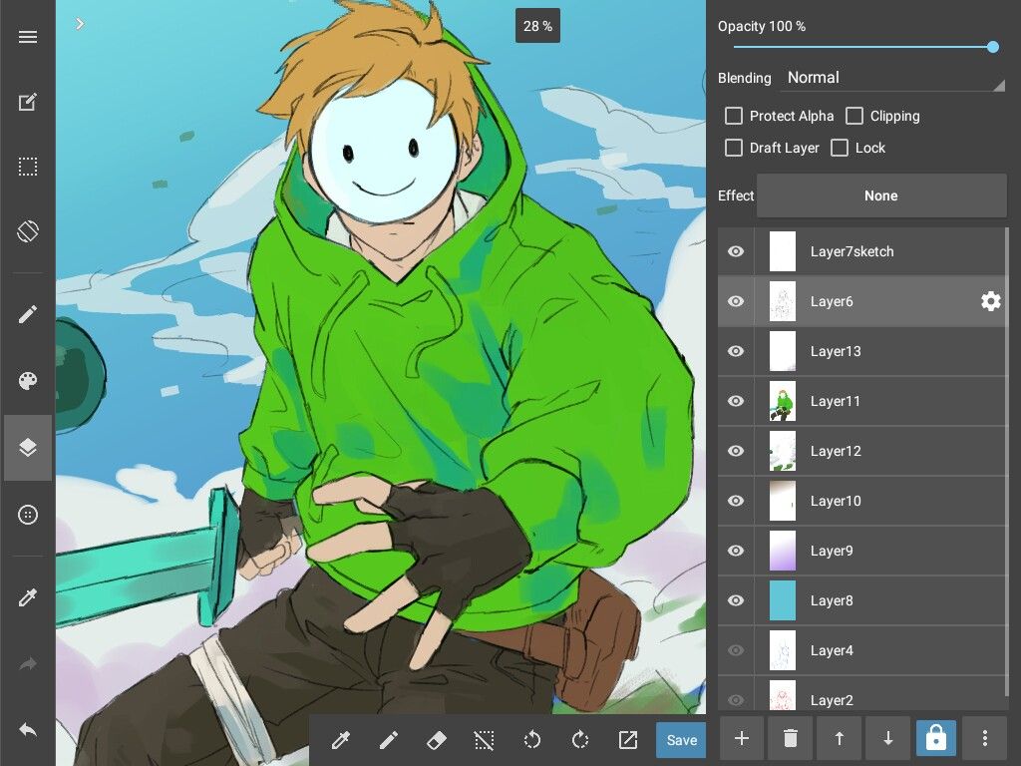Toggle the blue layer lock button
Viewport: 1021px width, 766px height.
coord(935,738)
